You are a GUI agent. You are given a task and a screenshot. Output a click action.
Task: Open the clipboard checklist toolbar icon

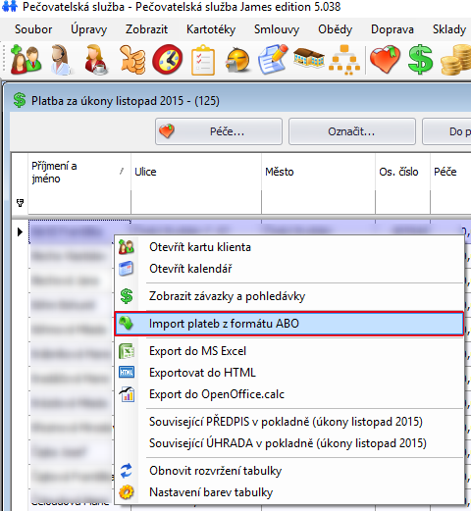coord(203,60)
